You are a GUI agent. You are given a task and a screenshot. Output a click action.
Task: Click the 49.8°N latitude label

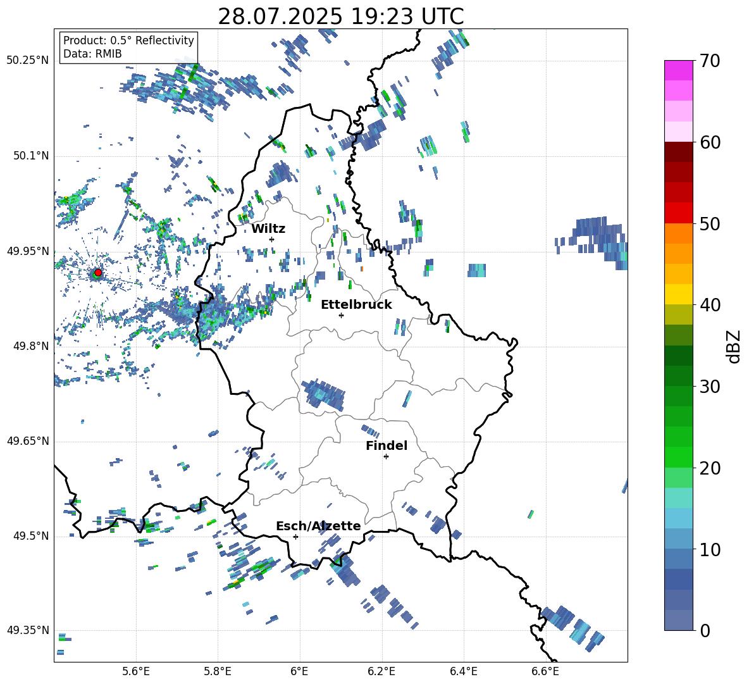[30, 346]
